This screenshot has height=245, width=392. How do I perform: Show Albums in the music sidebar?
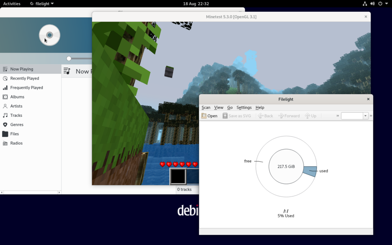(31, 97)
